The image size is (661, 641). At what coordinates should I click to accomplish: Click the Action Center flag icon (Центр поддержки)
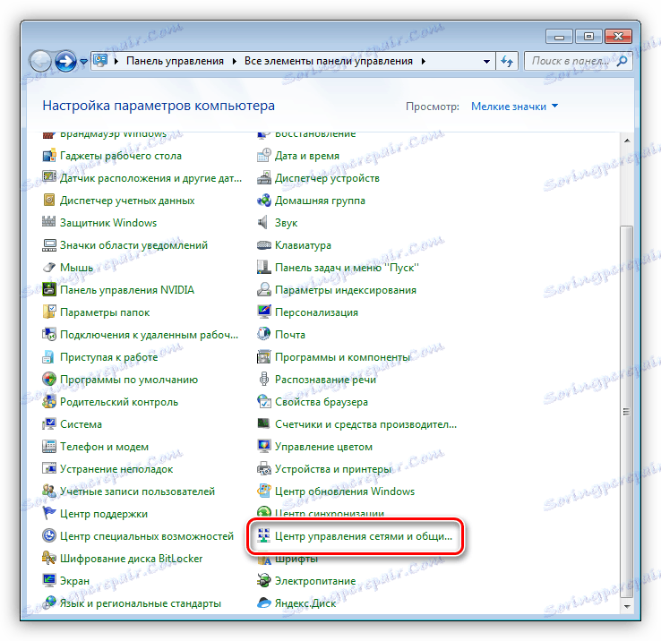[49, 514]
